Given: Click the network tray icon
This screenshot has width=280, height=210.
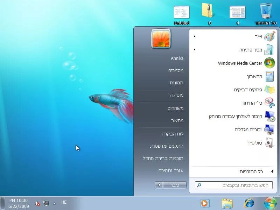Looking at the screenshot, I should 46,203.
